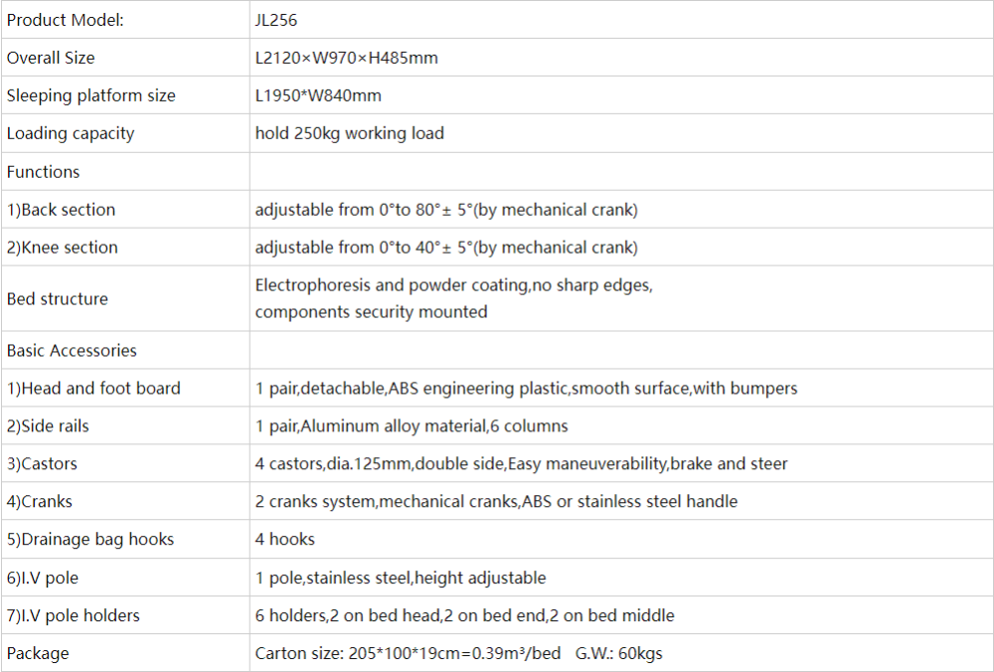Click the Side rails aluminum alloy text

click(x=412, y=426)
